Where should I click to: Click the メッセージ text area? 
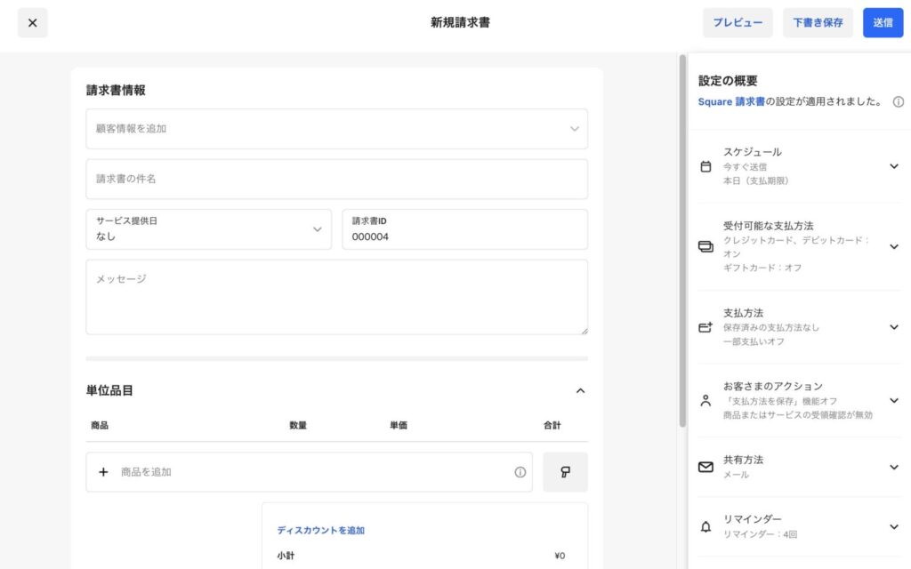(336, 297)
